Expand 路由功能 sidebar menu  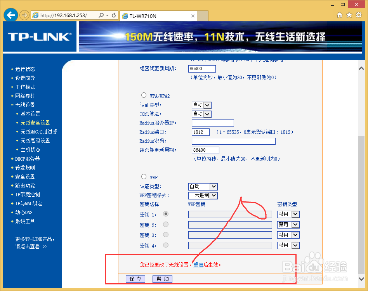[x=25, y=185]
